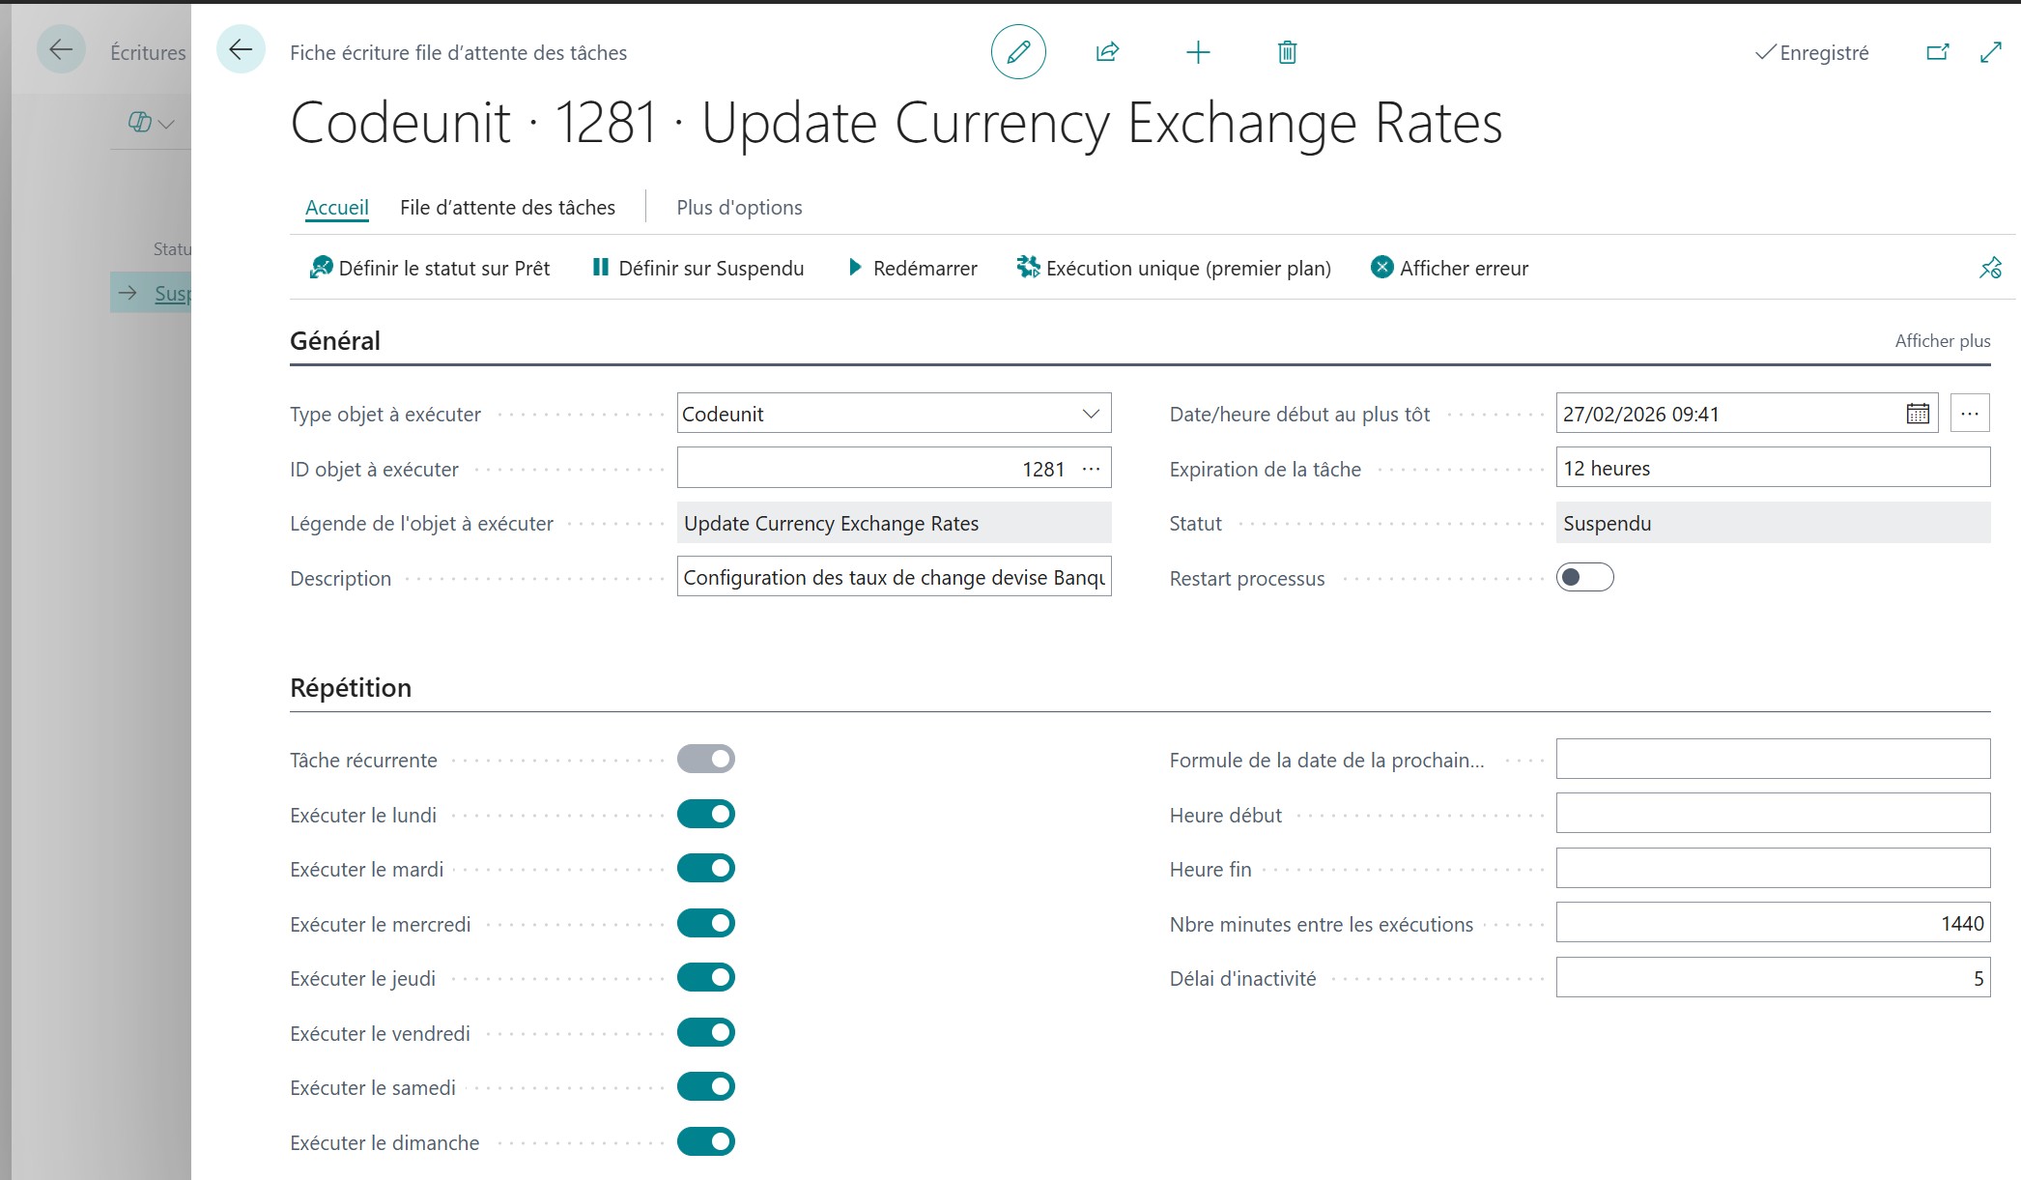Click the trash delete icon

coord(1287,52)
